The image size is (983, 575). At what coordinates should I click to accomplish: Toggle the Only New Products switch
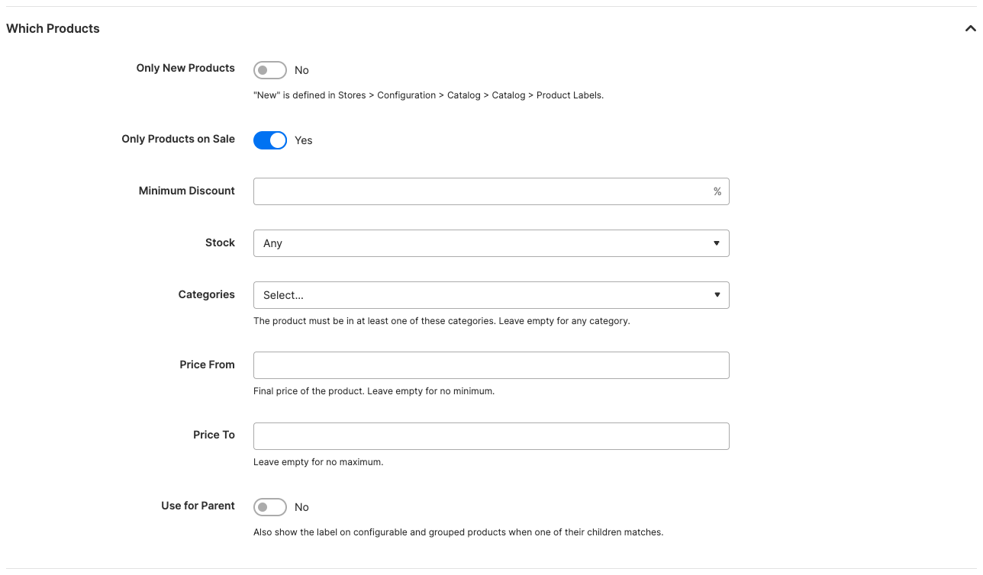point(270,70)
